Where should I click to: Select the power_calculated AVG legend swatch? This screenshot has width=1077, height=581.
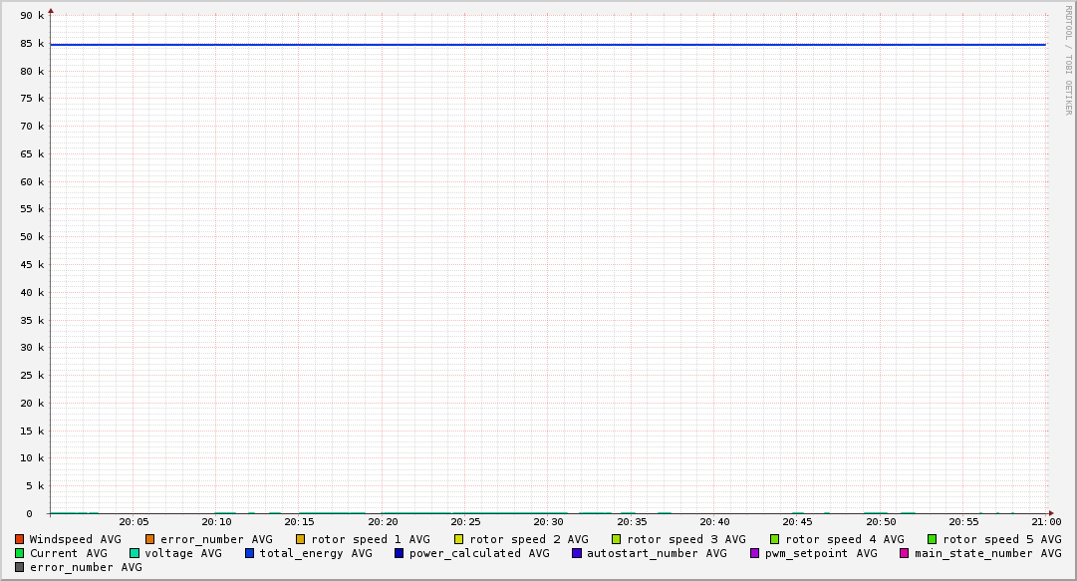click(400, 553)
